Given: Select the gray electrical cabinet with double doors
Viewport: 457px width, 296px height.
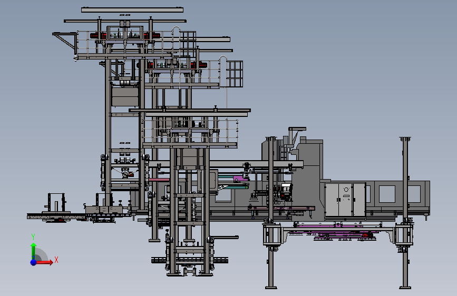Looking at the screenshot, I should pyautogui.click(x=345, y=201).
